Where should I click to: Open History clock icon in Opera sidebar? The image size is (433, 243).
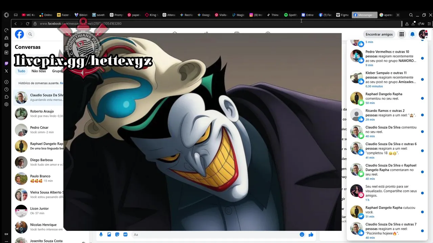click(x=6, y=89)
